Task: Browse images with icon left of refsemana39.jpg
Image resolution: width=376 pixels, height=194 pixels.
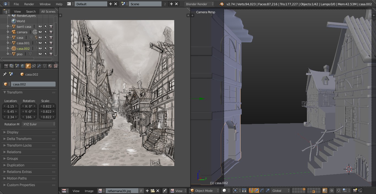Action: click(101, 191)
